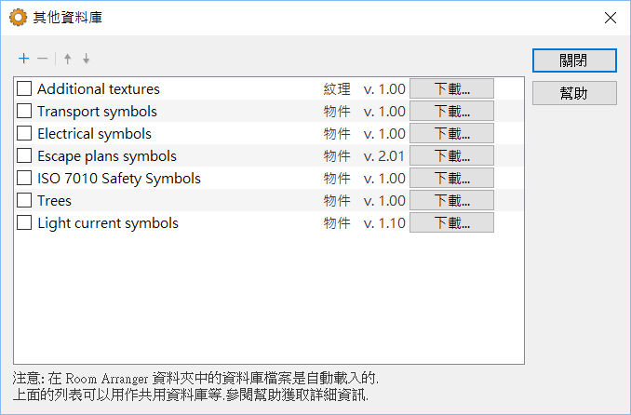Tick the Escape plans symbols checkbox

pos(24,156)
